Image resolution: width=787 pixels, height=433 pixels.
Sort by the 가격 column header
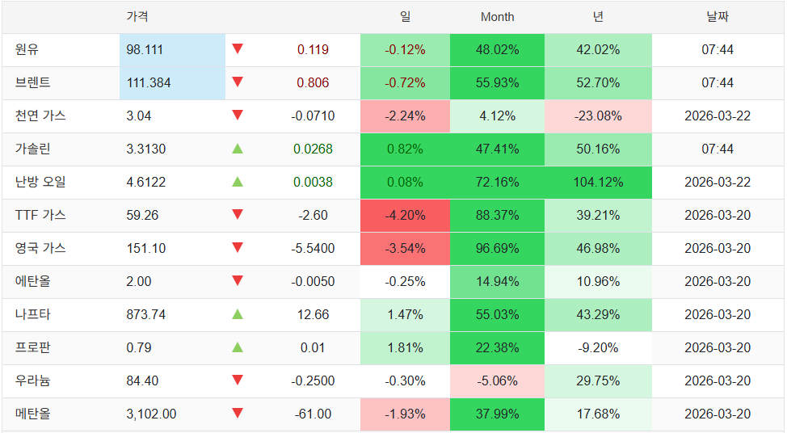tap(137, 17)
